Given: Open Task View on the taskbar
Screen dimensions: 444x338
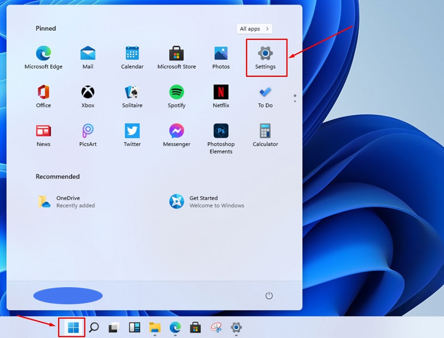Looking at the screenshot, I should pos(114,327).
